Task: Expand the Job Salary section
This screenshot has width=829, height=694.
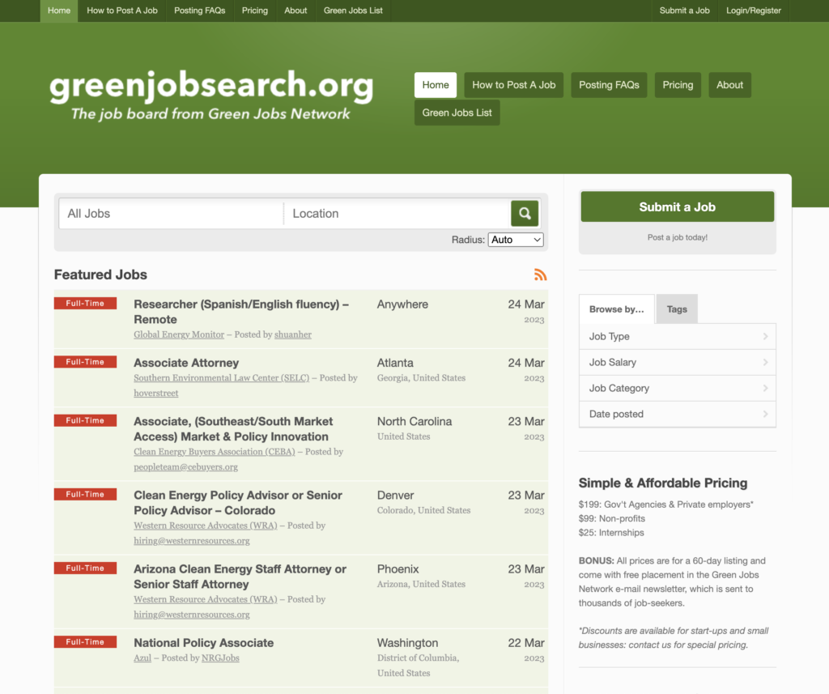Action: (x=677, y=362)
